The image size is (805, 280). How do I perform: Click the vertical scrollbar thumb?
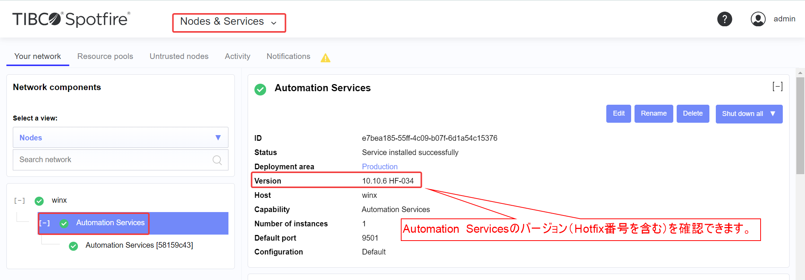coord(800,126)
